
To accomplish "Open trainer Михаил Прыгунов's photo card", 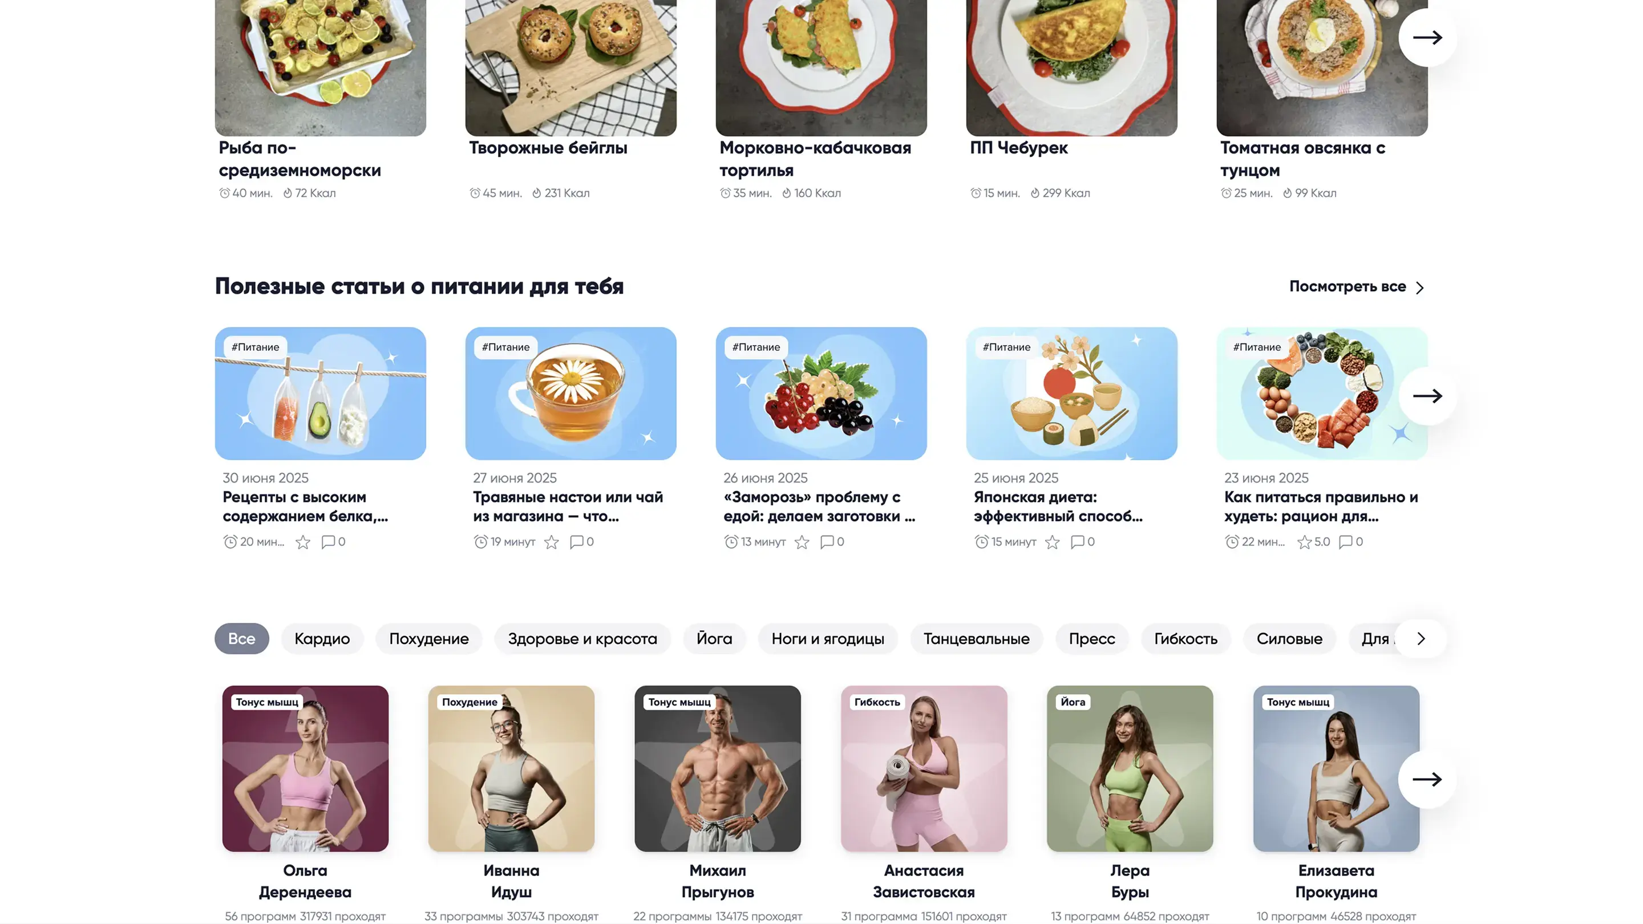I will pos(718,768).
